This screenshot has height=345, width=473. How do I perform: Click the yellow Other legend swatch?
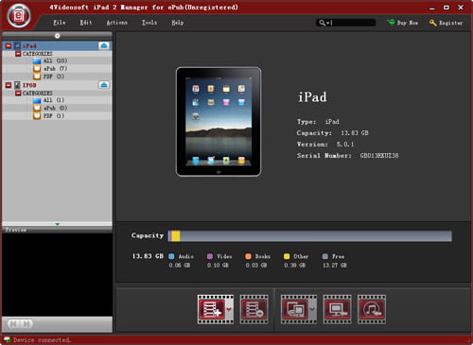coord(287,256)
